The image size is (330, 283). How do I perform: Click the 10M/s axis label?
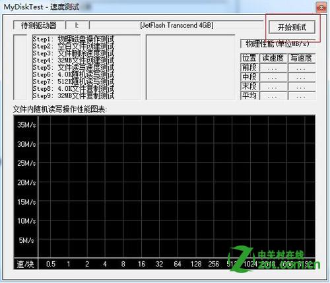[26, 221]
